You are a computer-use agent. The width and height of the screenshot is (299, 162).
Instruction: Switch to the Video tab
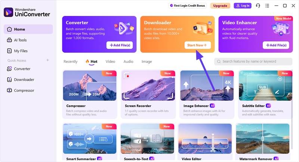pyautogui.click(x=110, y=62)
